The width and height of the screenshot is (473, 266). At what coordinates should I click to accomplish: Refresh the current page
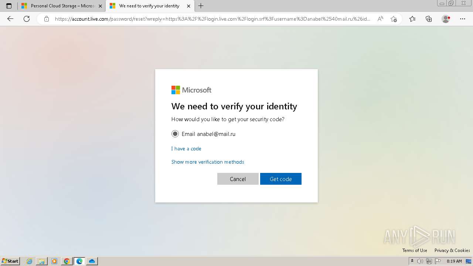27,19
